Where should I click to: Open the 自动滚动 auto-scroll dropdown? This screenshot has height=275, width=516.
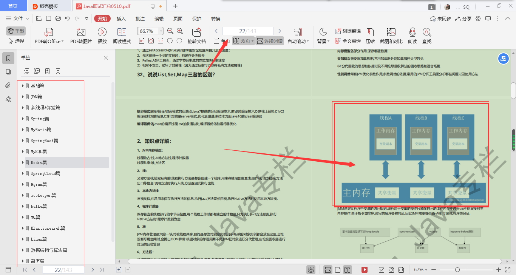tap(298, 40)
